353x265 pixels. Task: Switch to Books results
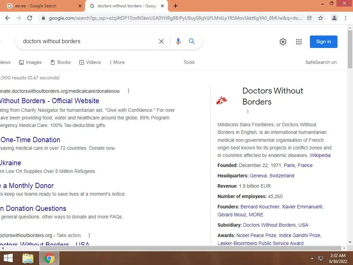pyautogui.click(x=61, y=62)
